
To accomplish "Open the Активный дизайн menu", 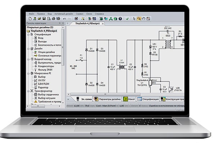I will click(x=64, y=14).
